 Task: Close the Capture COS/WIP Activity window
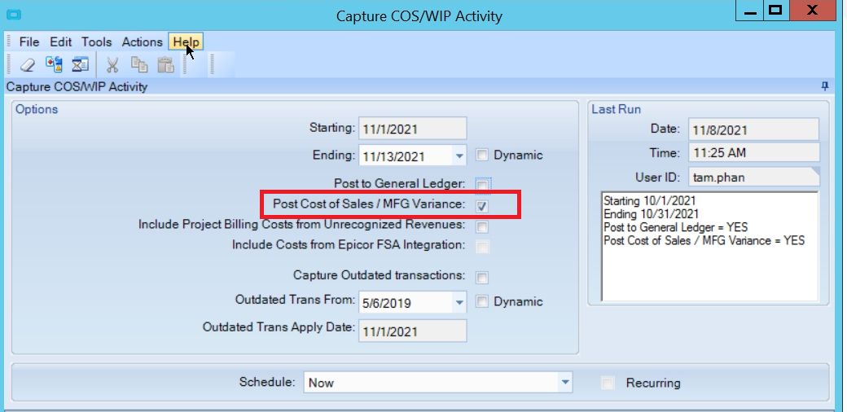(812, 11)
